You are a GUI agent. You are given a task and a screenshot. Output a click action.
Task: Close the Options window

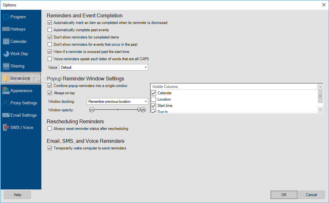(x=324, y=5)
